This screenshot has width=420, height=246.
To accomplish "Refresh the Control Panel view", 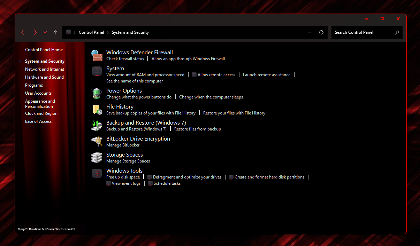I will (x=321, y=32).
